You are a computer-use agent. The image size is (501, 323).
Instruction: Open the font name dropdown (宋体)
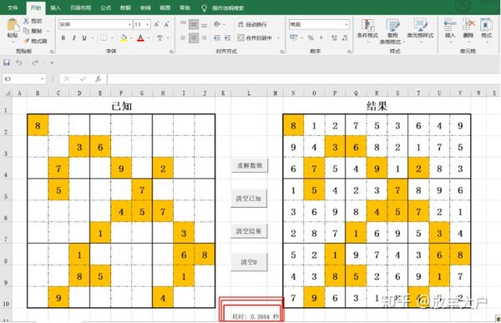[x=129, y=24]
